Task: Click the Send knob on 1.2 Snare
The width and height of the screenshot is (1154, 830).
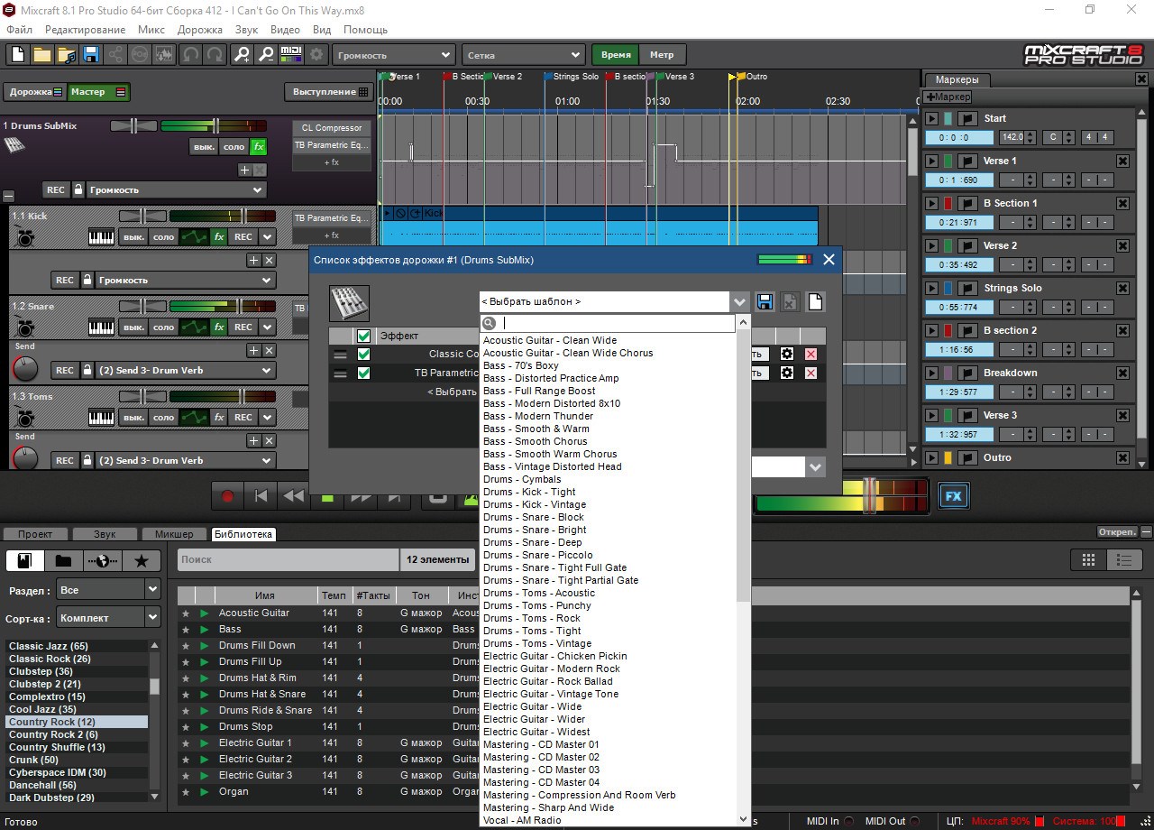Action: (x=24, y=367)
